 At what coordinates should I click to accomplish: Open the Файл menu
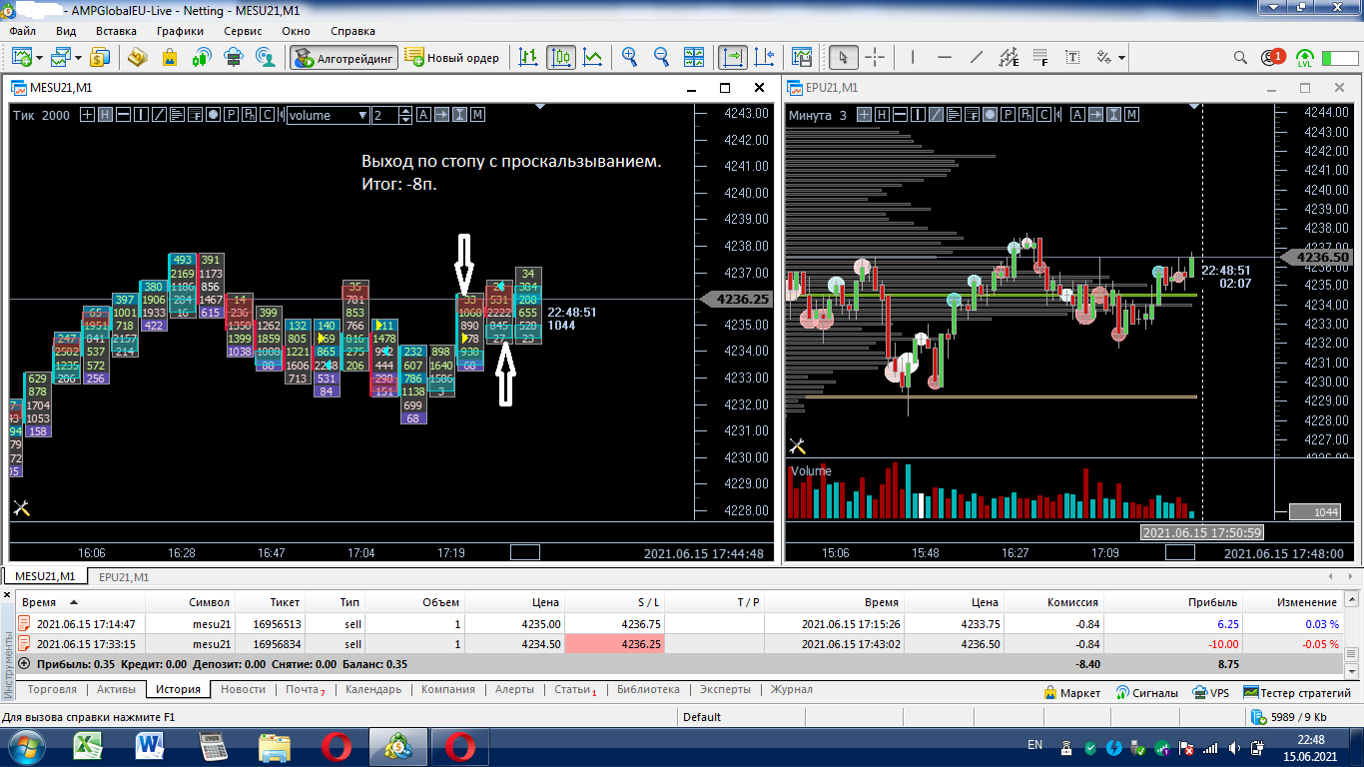click(x=22, y=31)
